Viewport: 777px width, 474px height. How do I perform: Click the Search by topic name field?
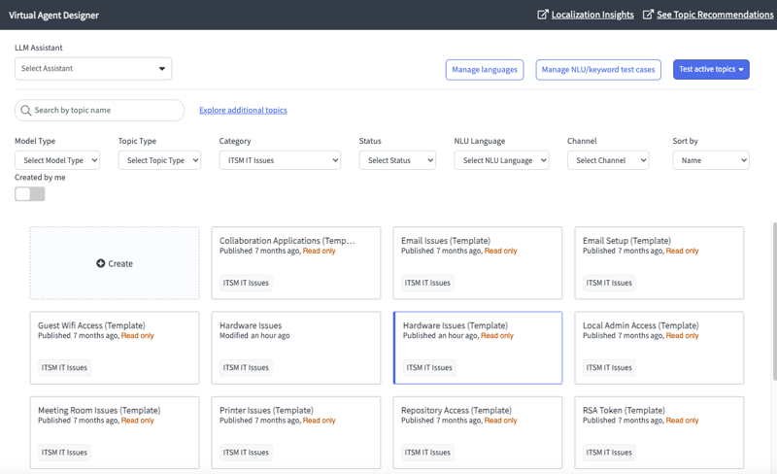coord(100,110)
